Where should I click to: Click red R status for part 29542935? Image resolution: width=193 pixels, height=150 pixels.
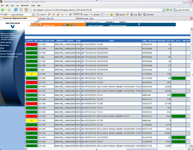click(x=32, y=44)
